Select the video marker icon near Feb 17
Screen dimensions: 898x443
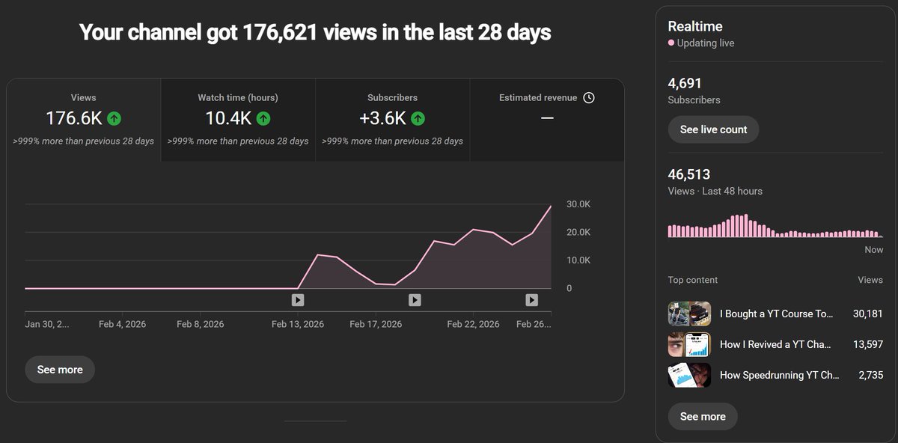coord(415,299)
